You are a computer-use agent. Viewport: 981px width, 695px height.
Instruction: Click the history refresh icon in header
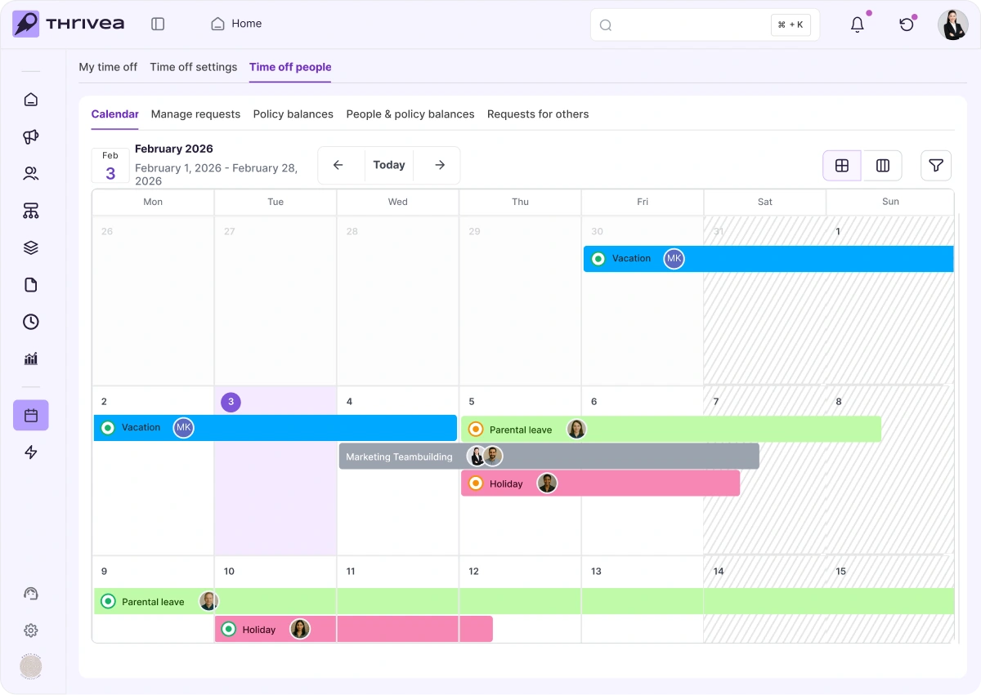pyautogui.click(x=907, y=25)
